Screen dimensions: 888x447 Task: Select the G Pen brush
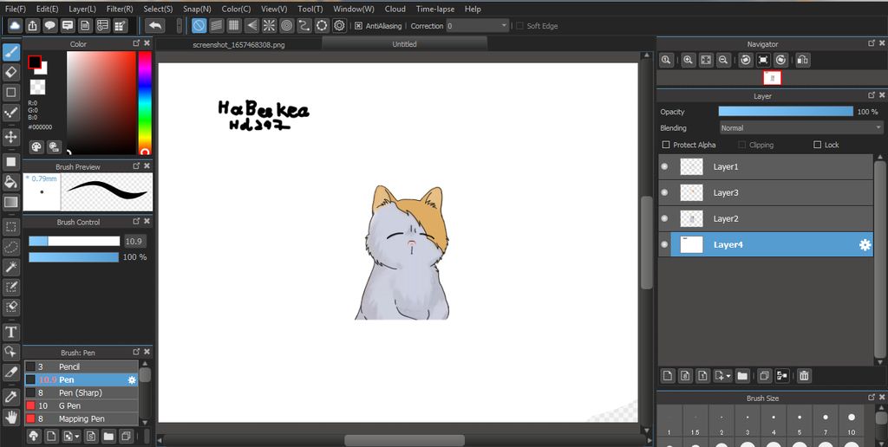[81, 405]
